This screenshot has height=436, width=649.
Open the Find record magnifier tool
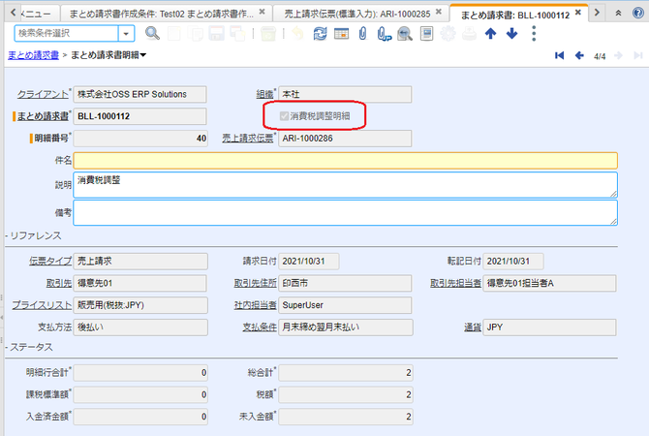[152, 33]
